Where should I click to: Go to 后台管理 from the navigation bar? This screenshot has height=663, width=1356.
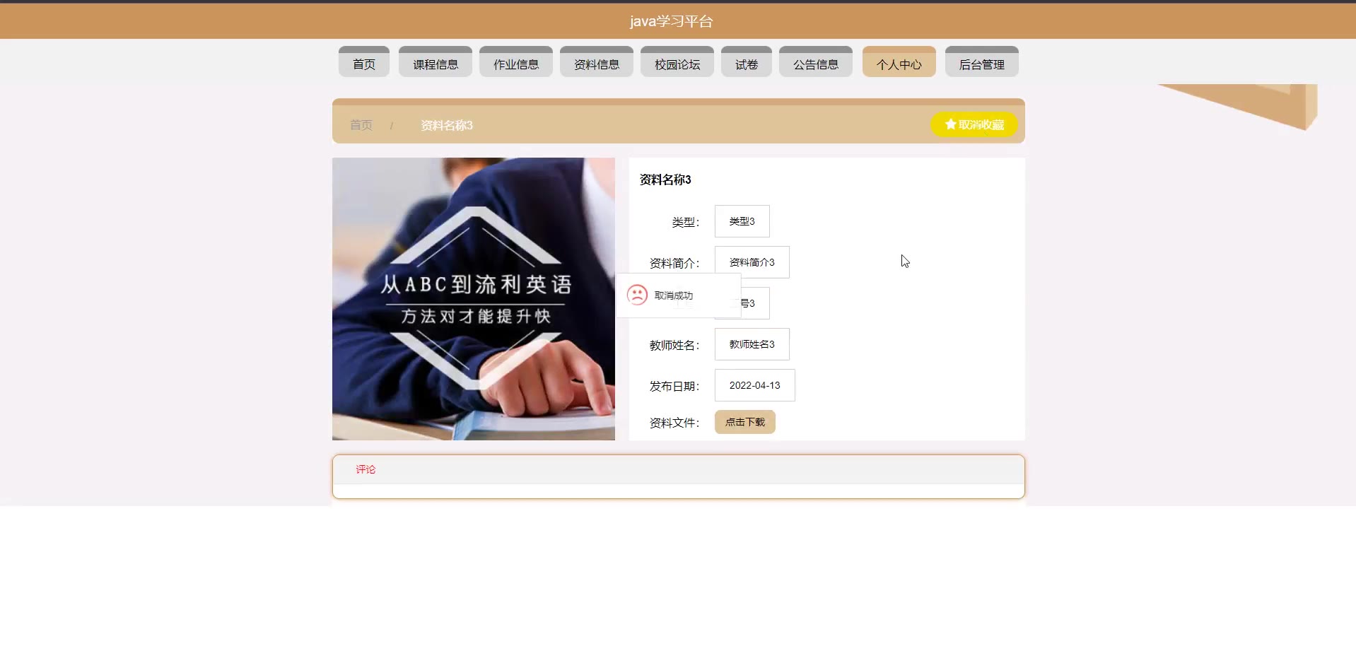[982, 61]
